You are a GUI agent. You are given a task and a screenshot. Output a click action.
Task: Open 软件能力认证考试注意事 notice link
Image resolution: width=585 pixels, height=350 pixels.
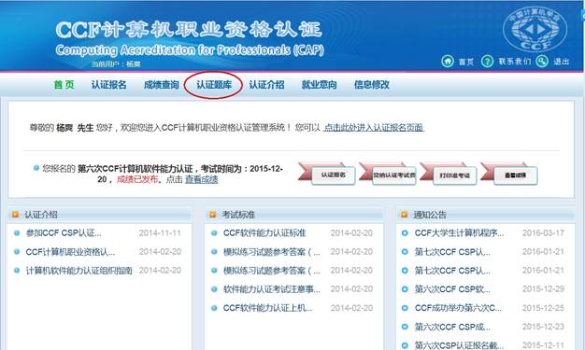click(x=272, y=289)
